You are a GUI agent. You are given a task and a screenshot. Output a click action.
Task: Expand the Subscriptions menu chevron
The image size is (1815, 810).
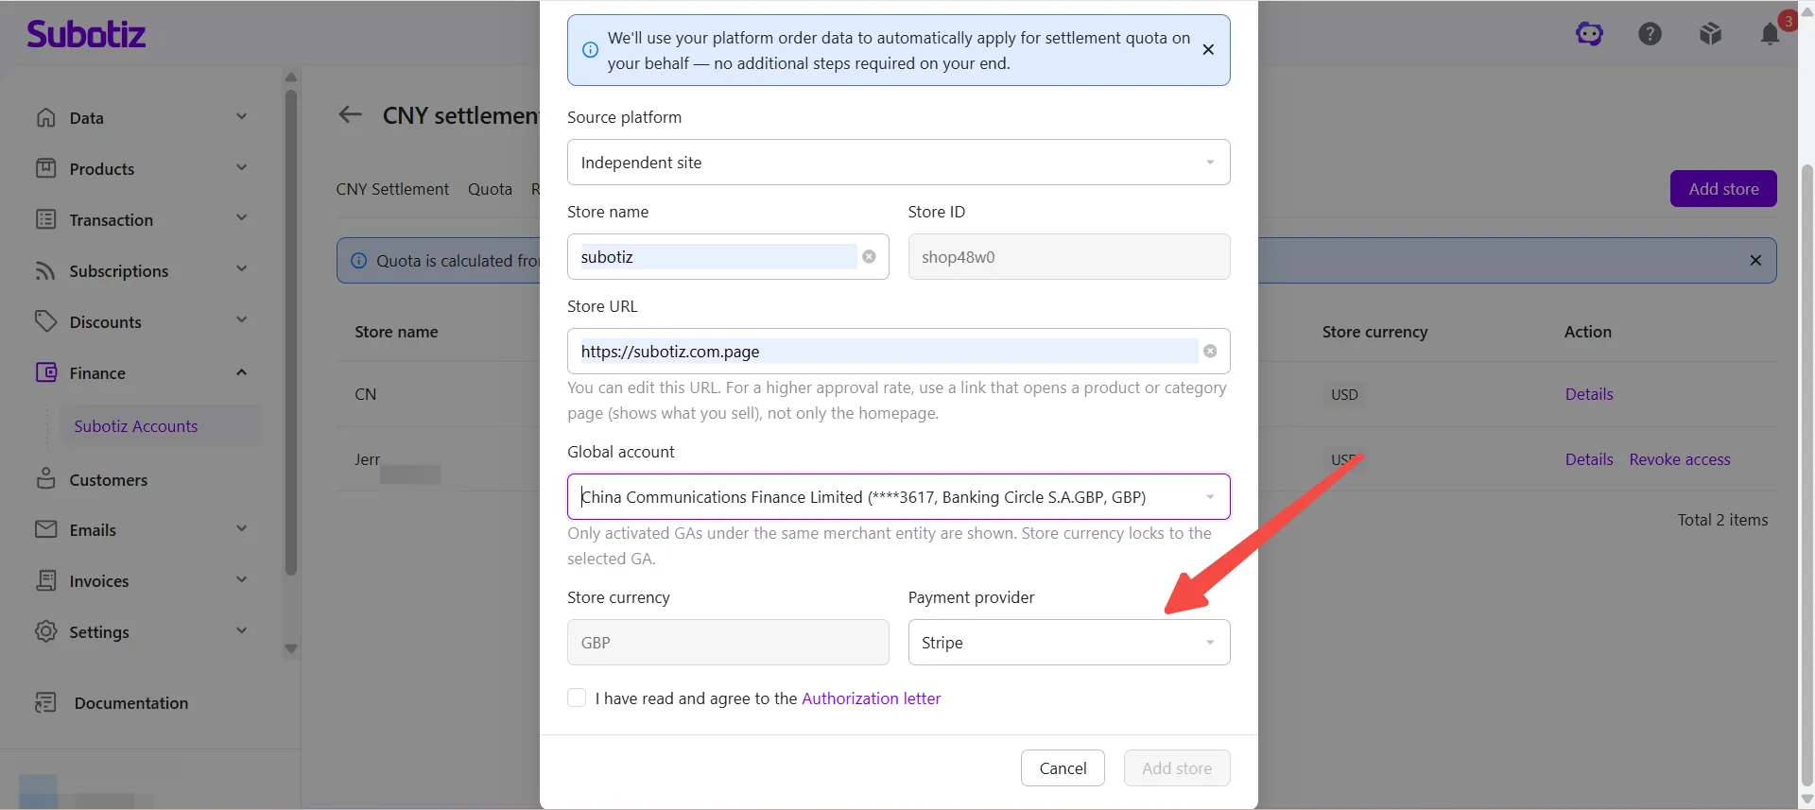coord(241,269)
